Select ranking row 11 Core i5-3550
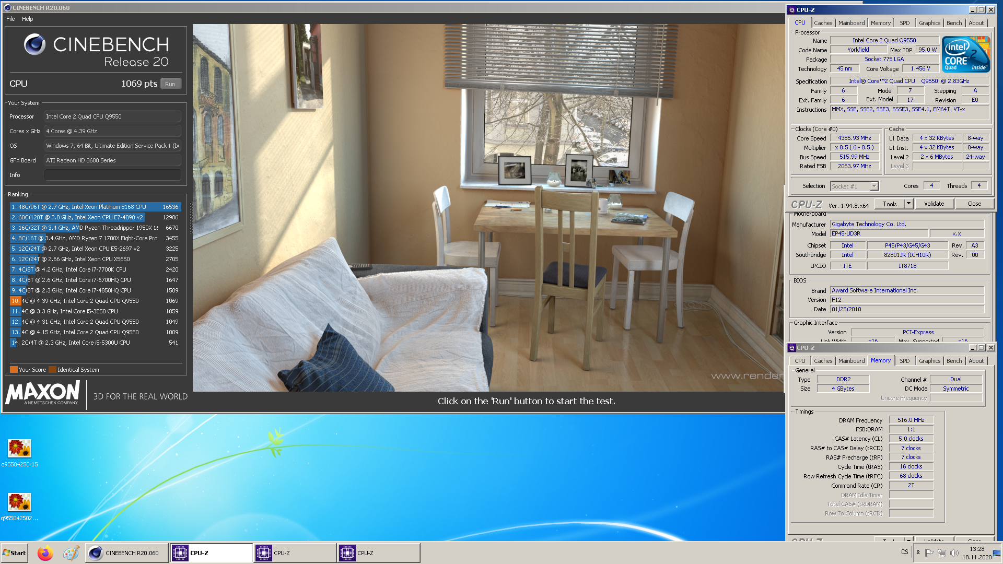 pos(95,311)
